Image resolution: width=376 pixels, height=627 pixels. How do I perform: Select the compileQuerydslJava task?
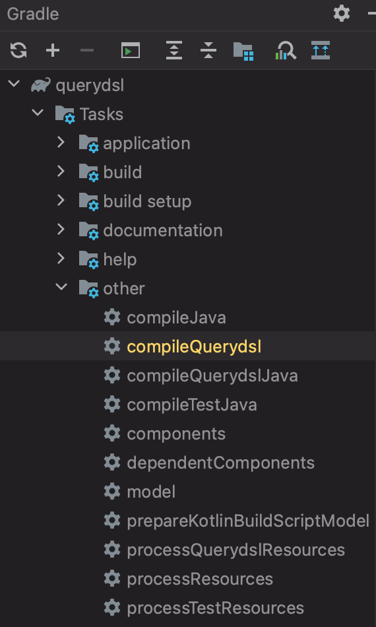(x=212, y=376)
